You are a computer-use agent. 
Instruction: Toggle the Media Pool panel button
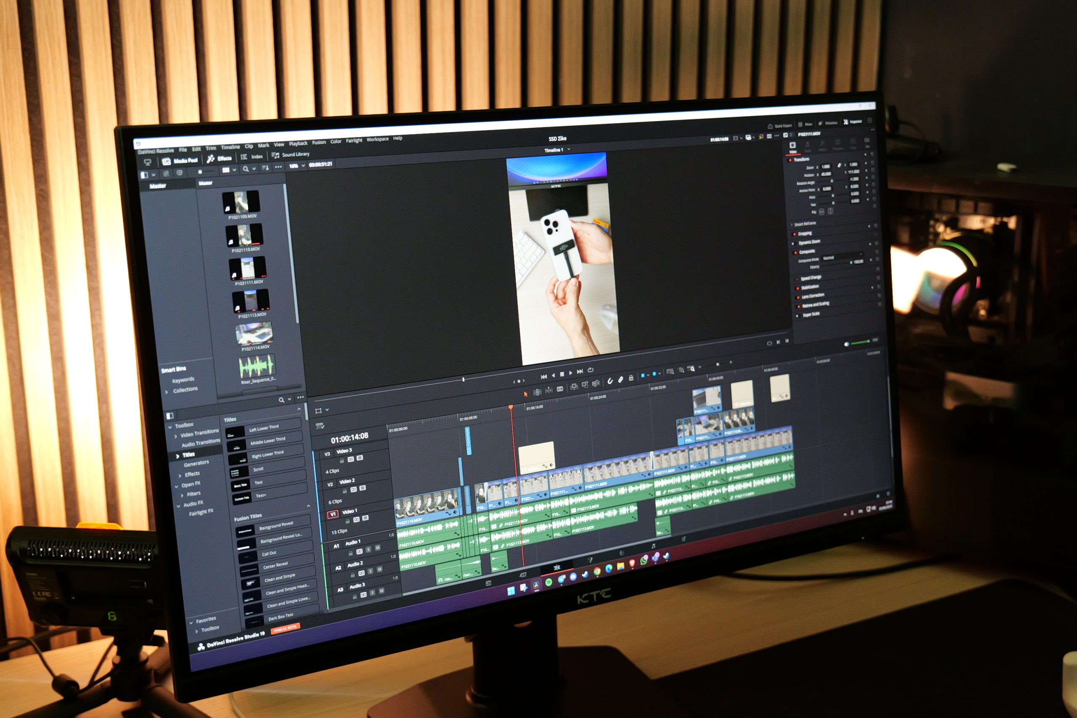pos(180,161)
